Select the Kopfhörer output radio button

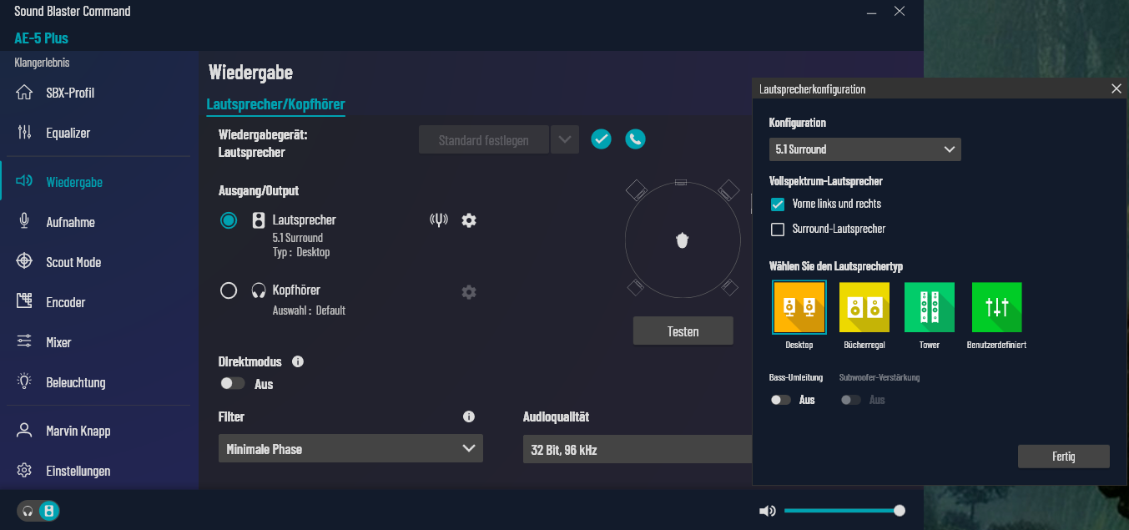(x=229, y=290)
